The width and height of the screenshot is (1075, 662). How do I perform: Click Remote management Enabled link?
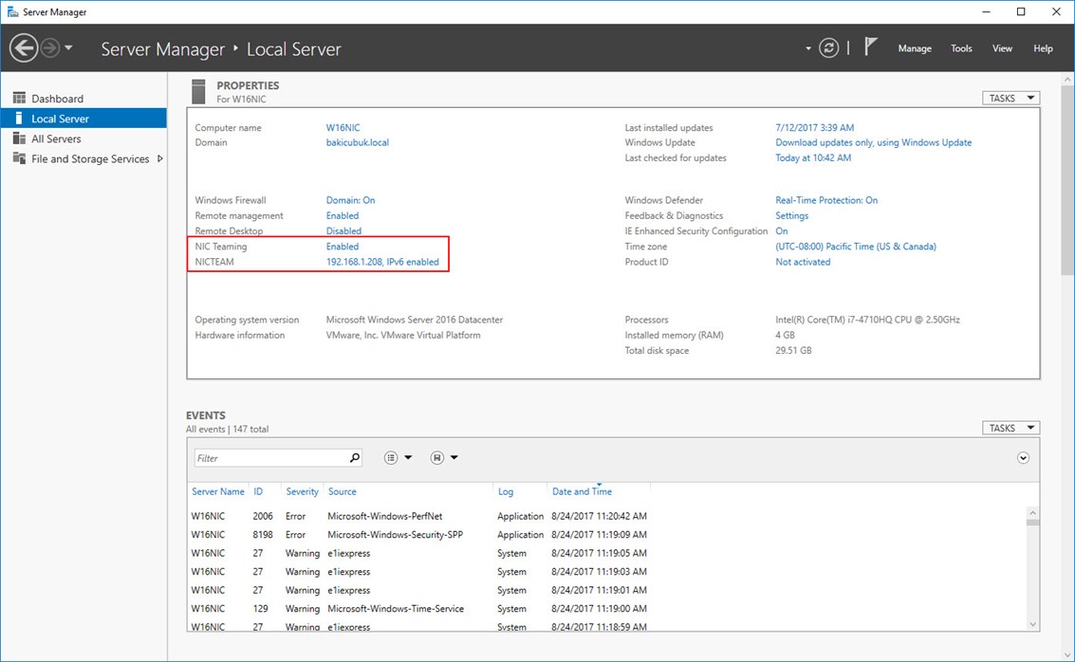(x=343, y=215)
